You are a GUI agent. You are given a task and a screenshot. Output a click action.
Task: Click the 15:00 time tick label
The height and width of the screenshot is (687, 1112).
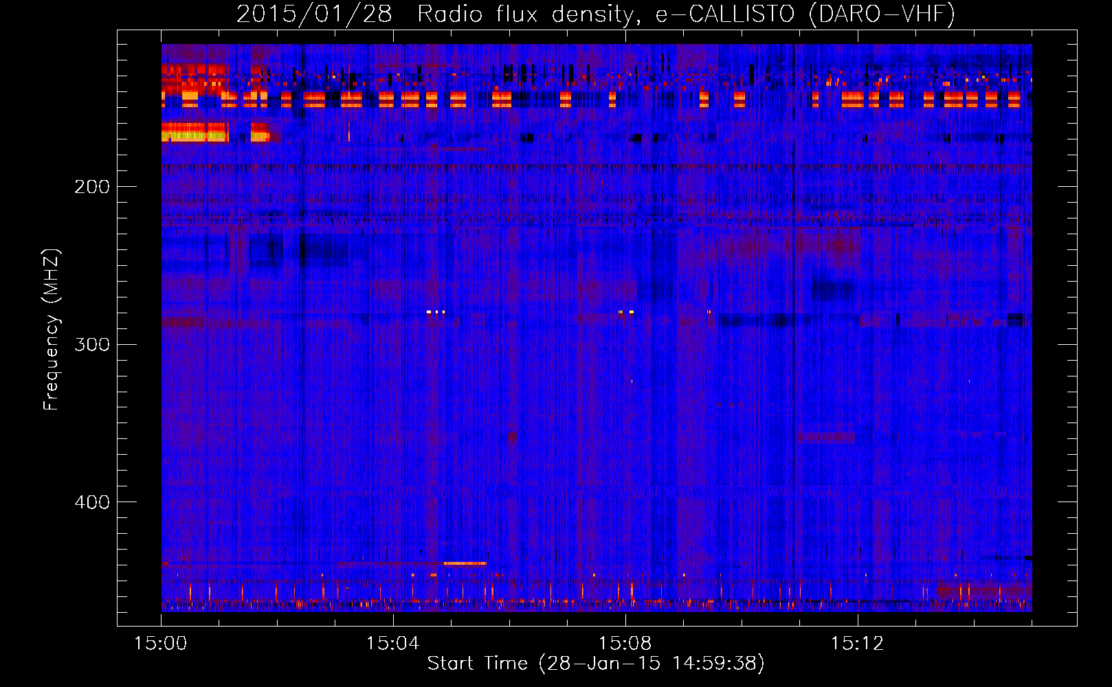click(161, 644)
